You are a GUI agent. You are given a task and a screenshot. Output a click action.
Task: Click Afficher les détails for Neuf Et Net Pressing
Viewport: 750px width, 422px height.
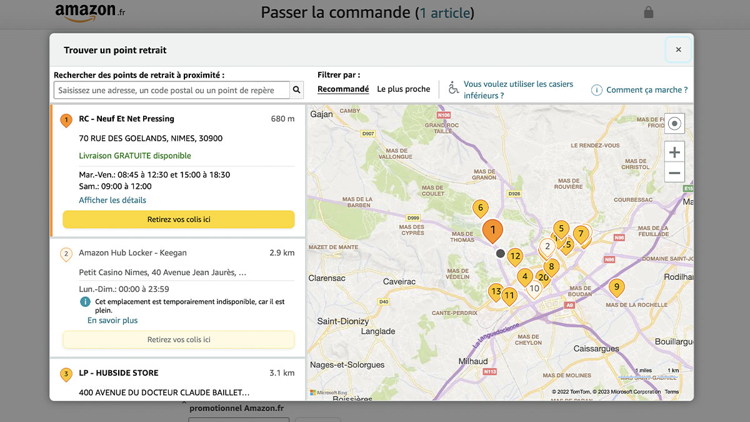coord(112,200)
